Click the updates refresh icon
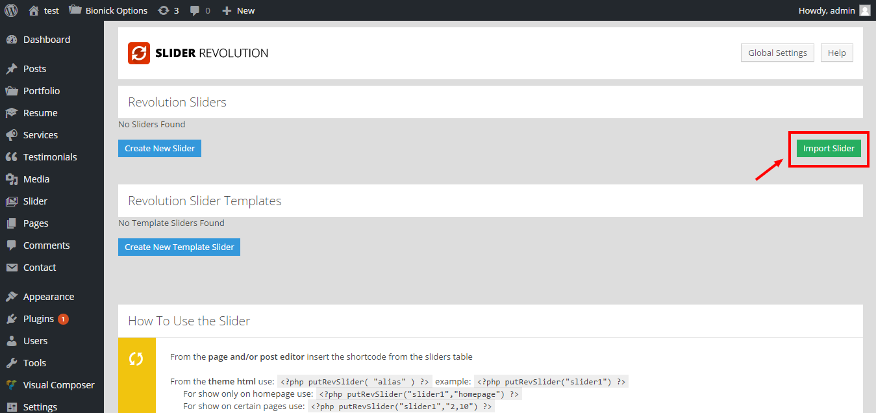The width and height of the screenshot is (876, 413). coord(164,10)
